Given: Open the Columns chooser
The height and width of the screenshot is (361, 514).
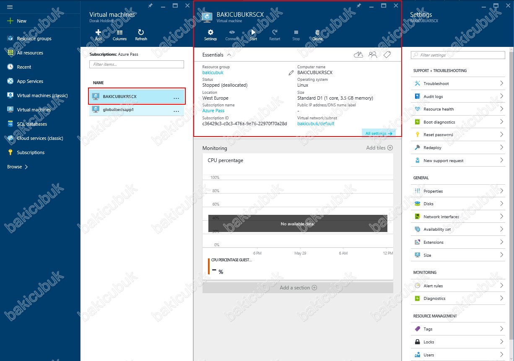Looking at the screenshot, I should click(x=119, y=35).
